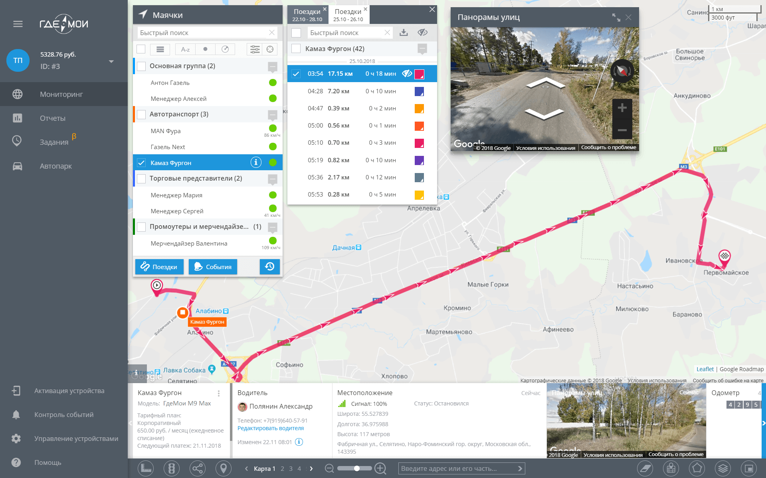
Task: Click Редактировать водителя link
Action: tap(270, 428)
